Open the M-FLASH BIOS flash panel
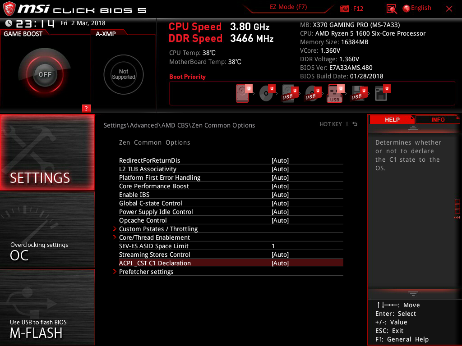The image size is (462, 346). point(47,307)
